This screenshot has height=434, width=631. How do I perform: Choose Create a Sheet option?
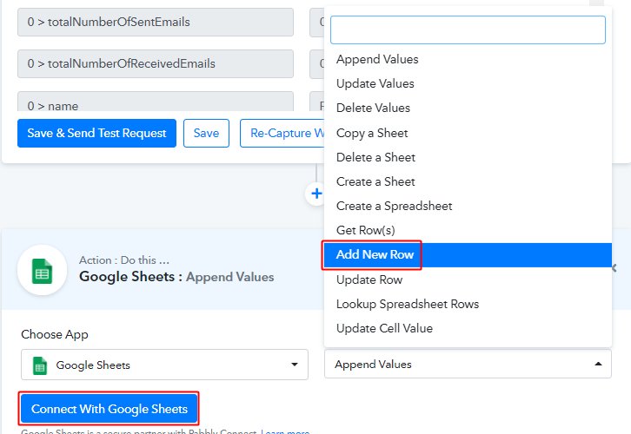[468, 181]
